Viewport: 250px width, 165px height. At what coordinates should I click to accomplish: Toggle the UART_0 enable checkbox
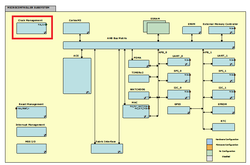click(x=188, y=64)
